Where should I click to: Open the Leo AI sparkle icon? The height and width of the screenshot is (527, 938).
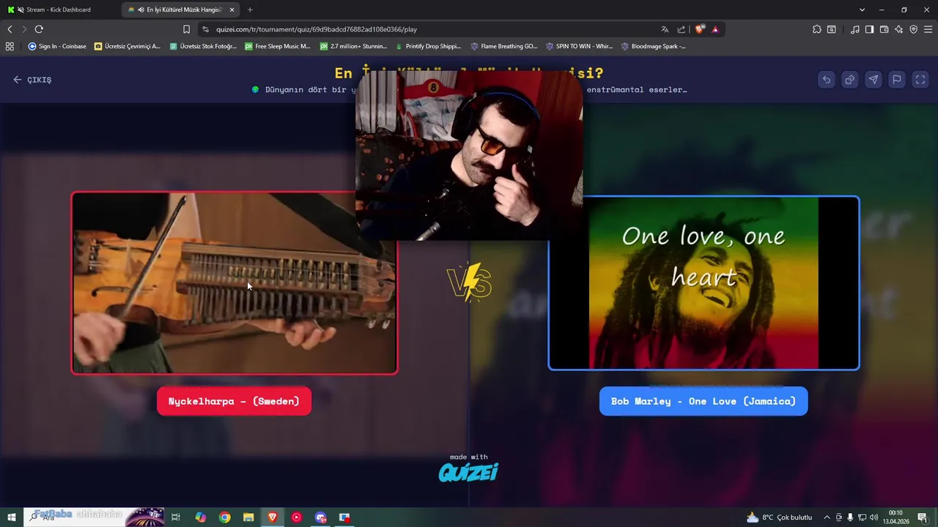(x=899, y=29)
